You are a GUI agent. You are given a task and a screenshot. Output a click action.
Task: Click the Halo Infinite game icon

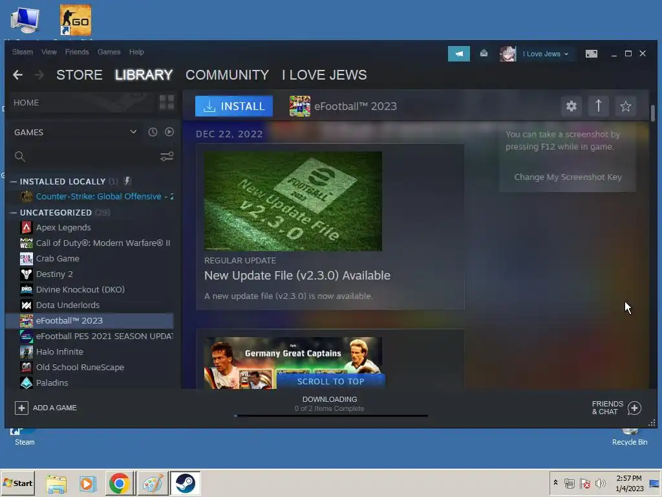26,351
